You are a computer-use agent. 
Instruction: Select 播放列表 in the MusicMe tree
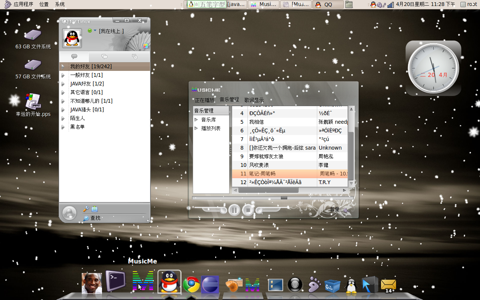pyautogui.click(x=211, y=128)
